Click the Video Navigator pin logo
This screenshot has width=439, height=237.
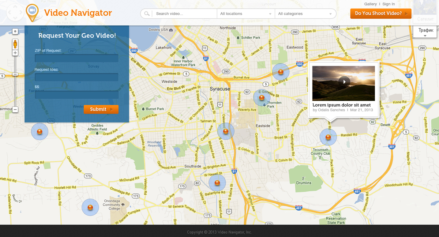pos(32,12)
